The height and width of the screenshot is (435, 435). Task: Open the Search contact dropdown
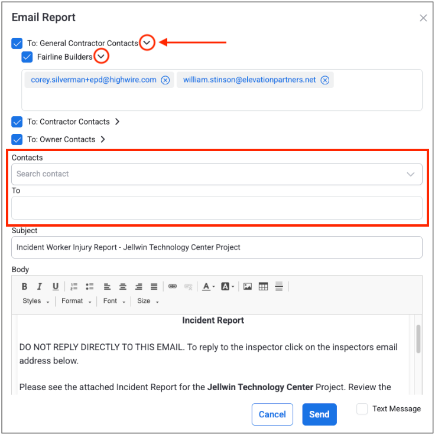(410, 174)
